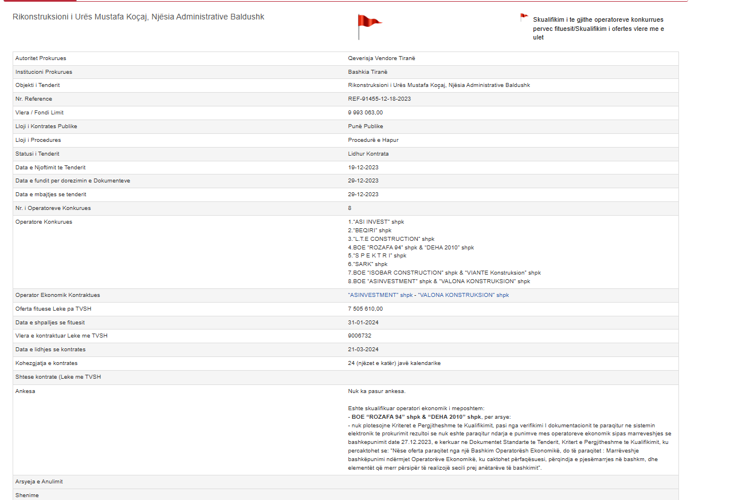
Task: Click the value Qeverisja Vendore Tiranë
Action: coord(381,58)
